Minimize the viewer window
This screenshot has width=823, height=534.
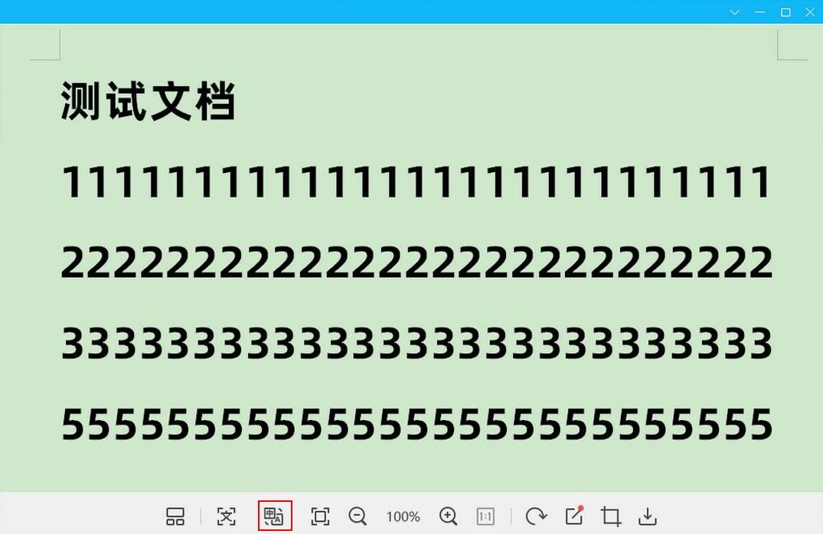pos(760,12)
